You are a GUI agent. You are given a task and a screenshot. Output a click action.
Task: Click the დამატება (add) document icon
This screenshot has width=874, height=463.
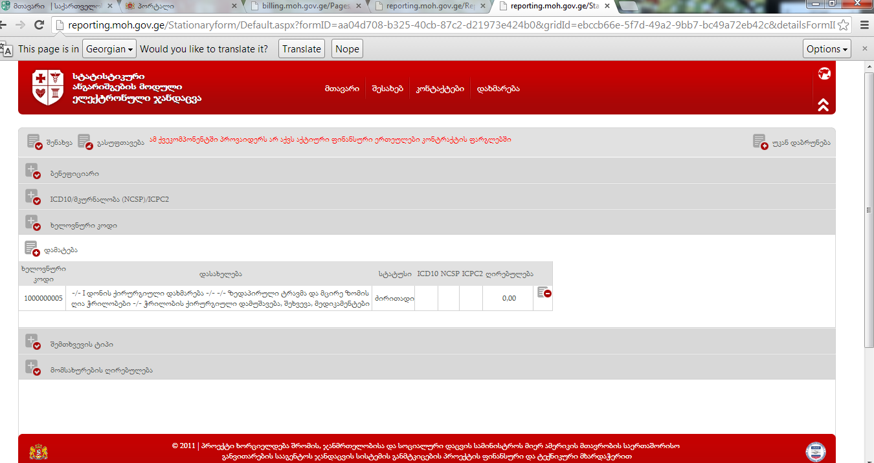point(32,248)
